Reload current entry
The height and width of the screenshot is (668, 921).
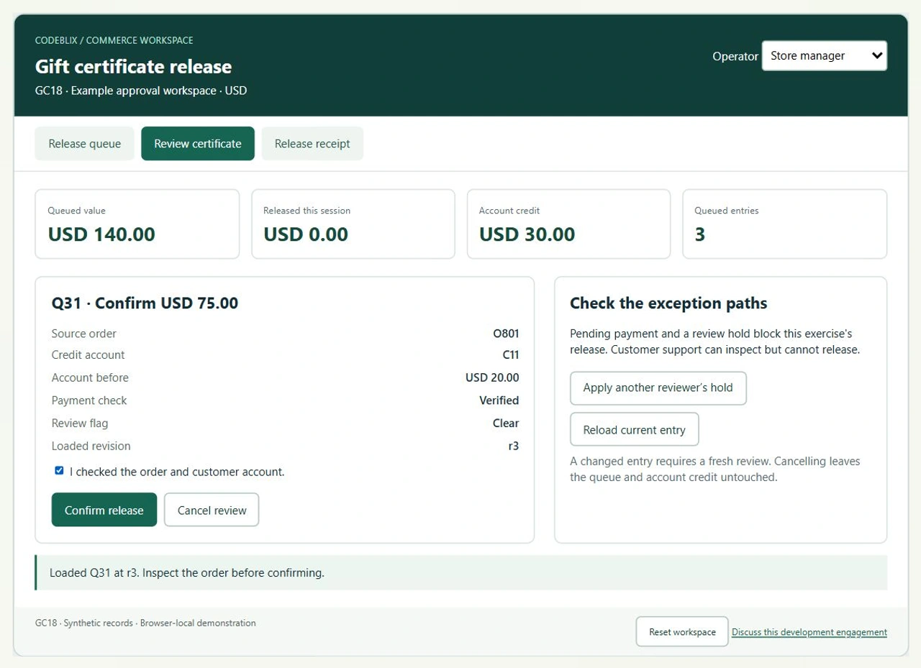[634, 429]
